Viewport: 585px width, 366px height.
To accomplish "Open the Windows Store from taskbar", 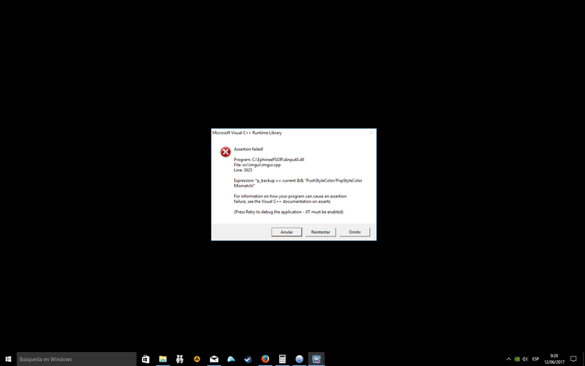I will [146, 359].
